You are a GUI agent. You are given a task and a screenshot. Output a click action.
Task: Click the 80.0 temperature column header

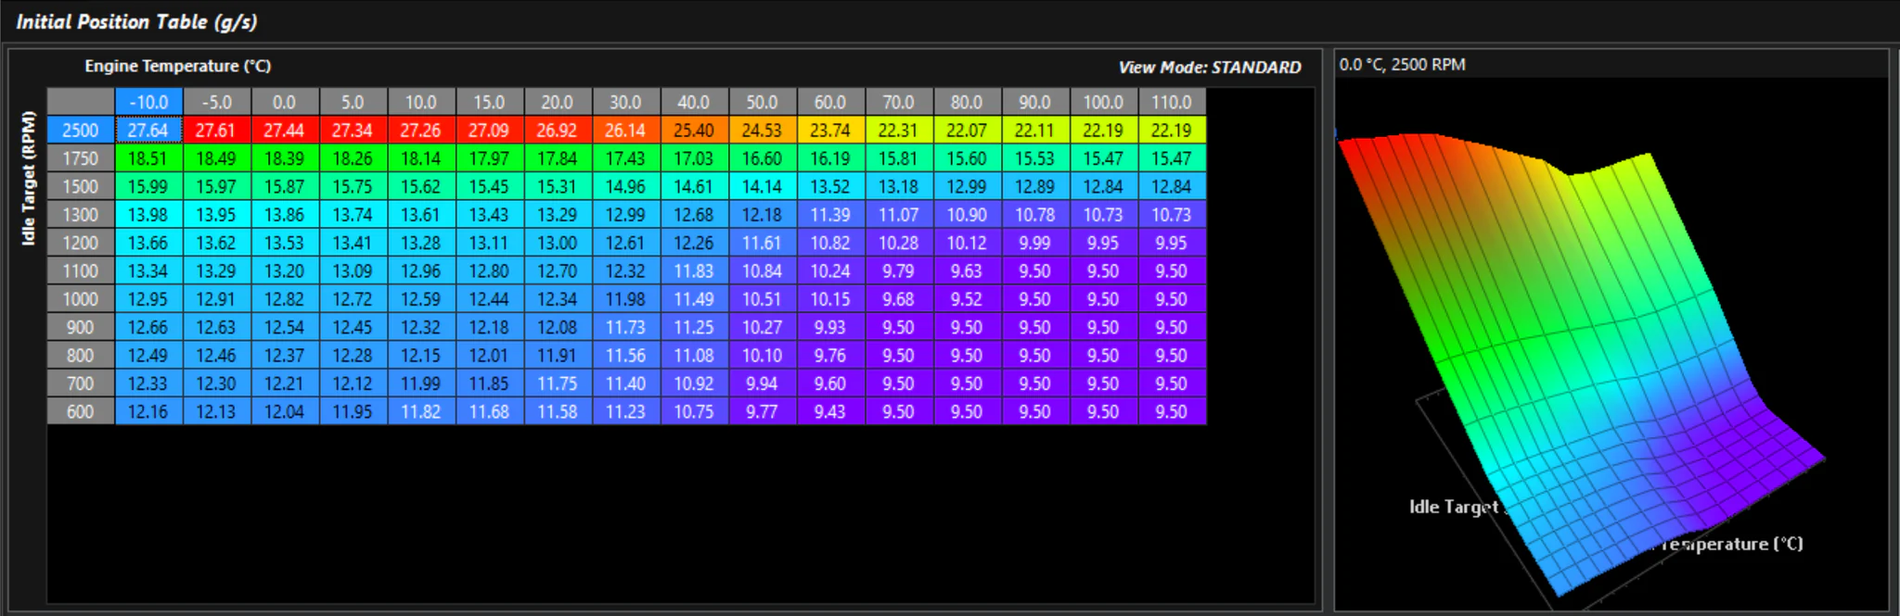[x=968, y=102]
